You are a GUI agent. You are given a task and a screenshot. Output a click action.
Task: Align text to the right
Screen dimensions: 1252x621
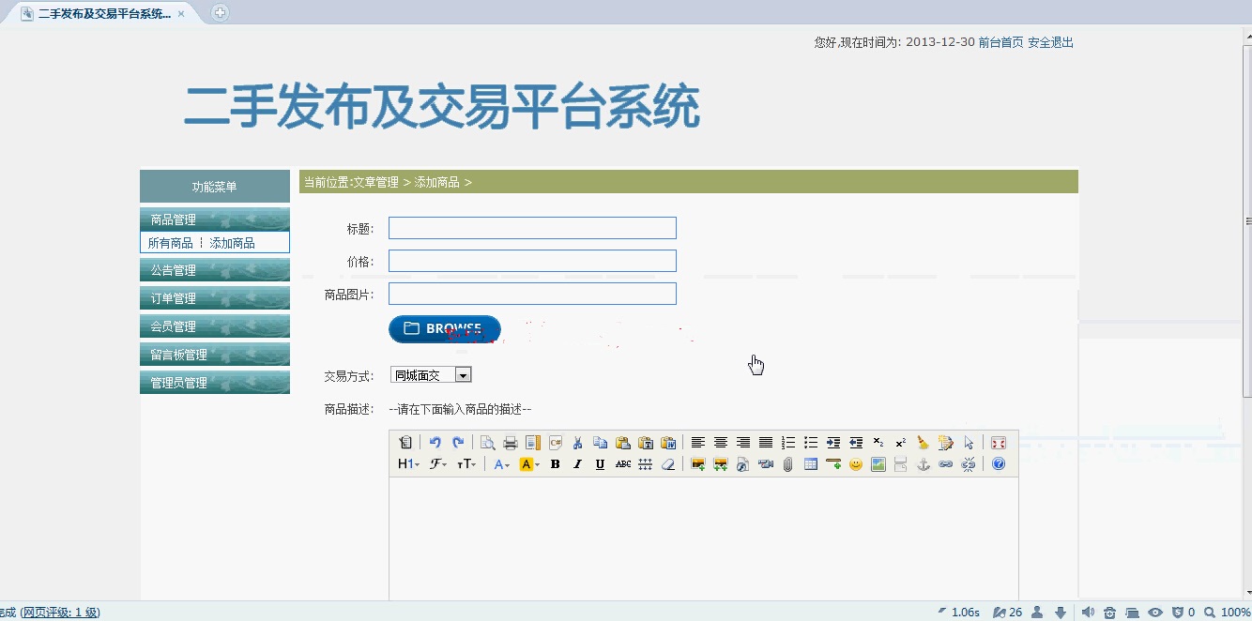click(x=743, y=443)
